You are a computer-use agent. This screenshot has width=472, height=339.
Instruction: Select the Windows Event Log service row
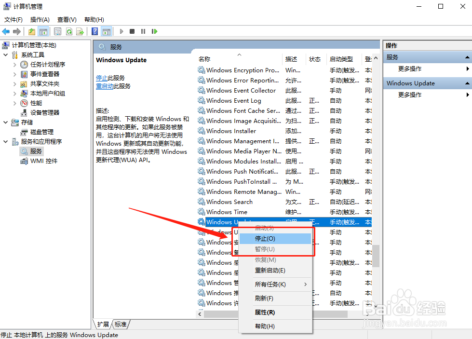click(x=284, y=101)
